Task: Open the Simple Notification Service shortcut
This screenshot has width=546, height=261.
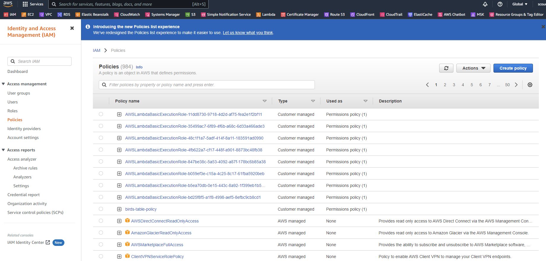Action: pyautogui.click(x=226, y=15)
